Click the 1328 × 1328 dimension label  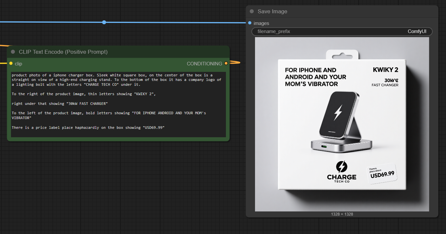(x=342, y=214)
